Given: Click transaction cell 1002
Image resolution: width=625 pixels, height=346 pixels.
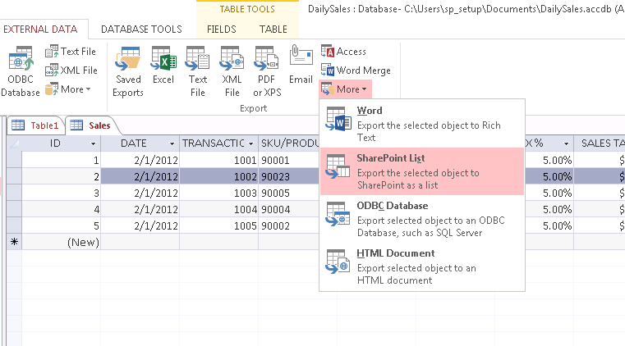Looking at the screenshot, I should click(218, 176).
